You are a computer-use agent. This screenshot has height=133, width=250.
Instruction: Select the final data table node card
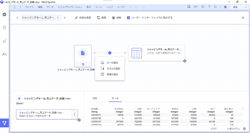156,53
